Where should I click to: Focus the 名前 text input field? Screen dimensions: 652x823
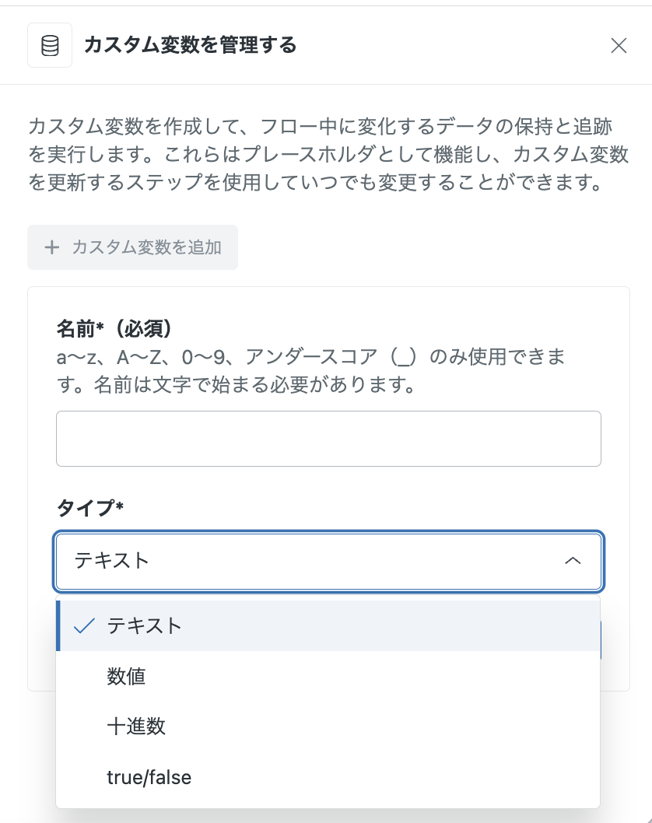[x=328, y=439]
